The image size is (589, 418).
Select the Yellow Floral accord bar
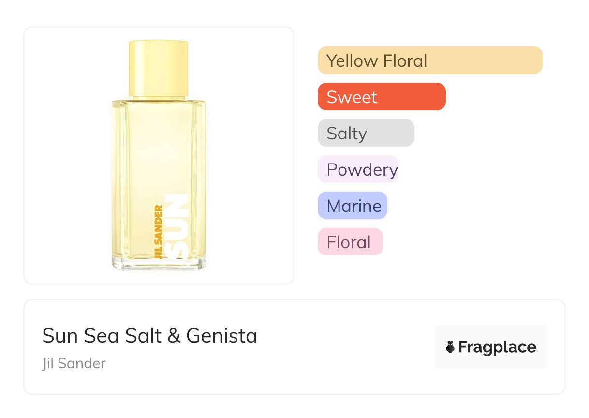[x=430, y=60]
